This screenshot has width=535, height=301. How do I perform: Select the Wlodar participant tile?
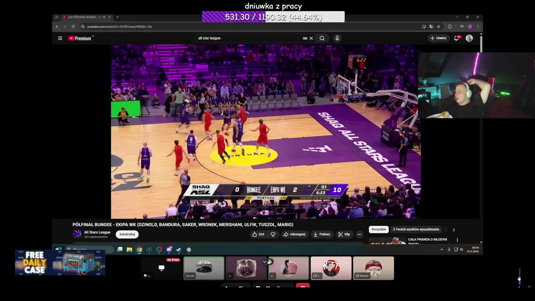tap(373, 268)
